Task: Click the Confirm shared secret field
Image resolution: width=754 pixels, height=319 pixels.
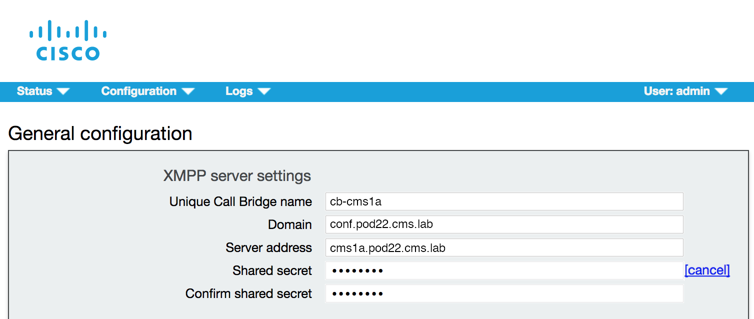Action: click(504, 293)
